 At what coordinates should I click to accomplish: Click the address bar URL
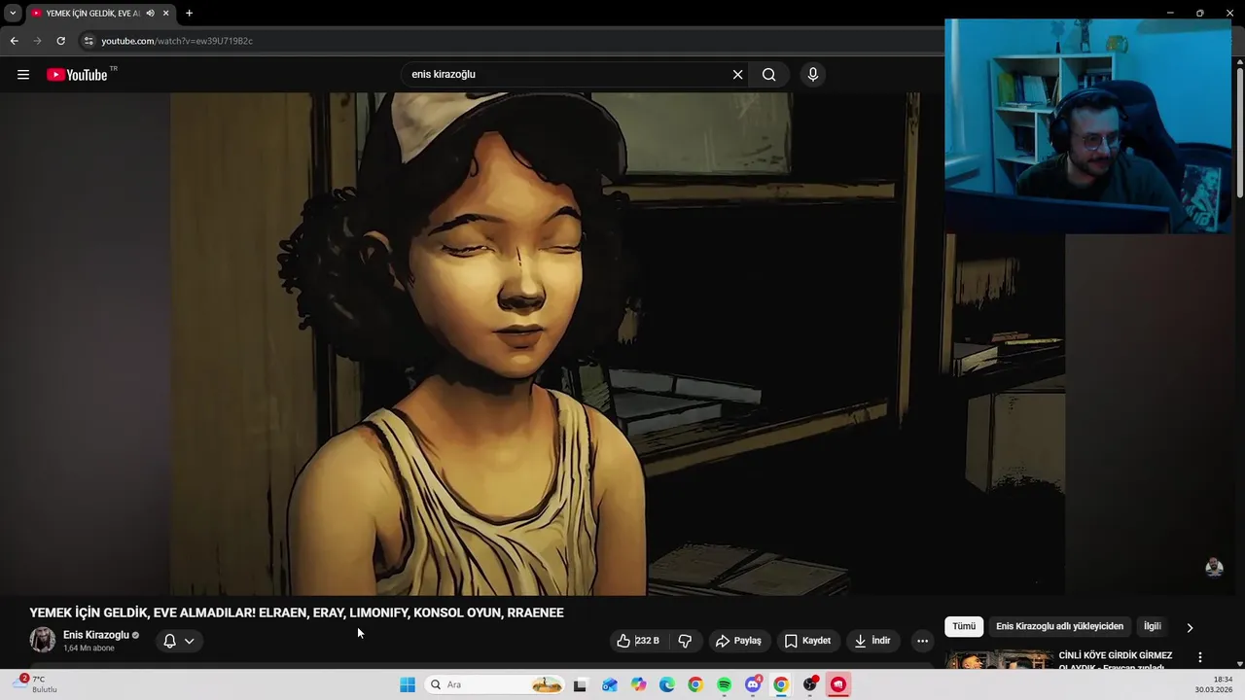(x=177, y=41)
